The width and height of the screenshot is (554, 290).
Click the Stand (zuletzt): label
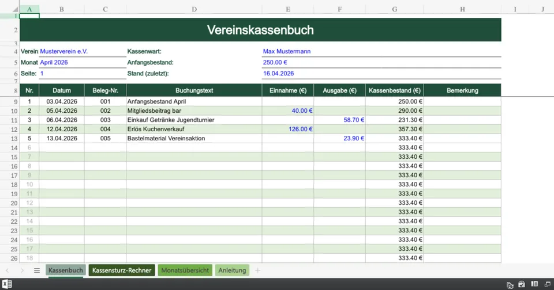point(148,74)
